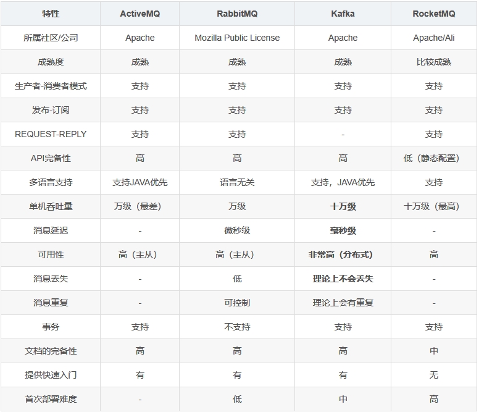
Task: Select the 不支持 cell in 事务 row
Action: 237,327
